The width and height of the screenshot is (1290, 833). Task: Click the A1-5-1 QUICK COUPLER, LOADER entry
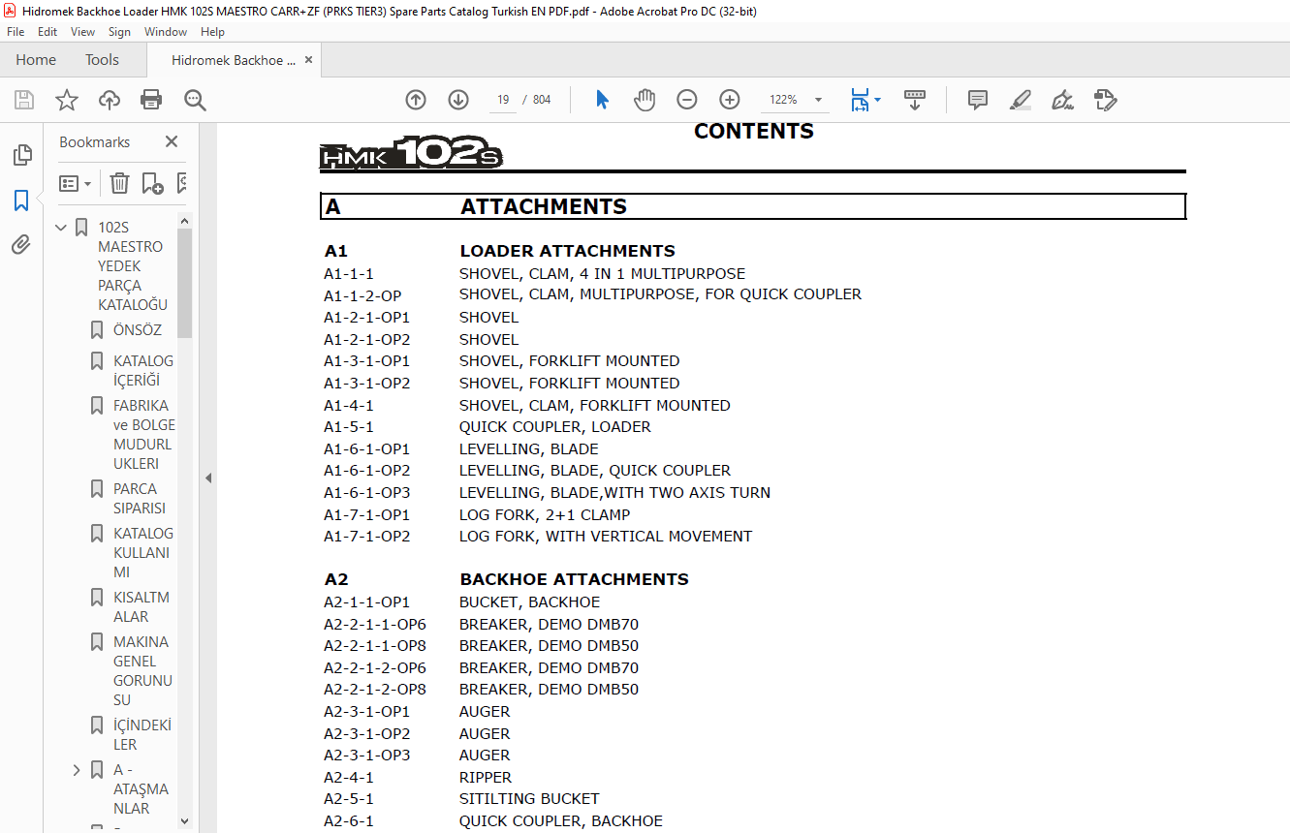click(x=488, y=427)
